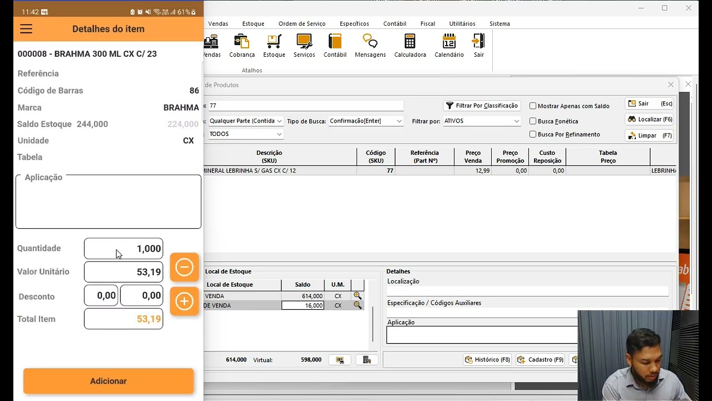Enable Busca Fonética checkbox
This screenshot has width=712, height=401.
[x=533, y=121]
